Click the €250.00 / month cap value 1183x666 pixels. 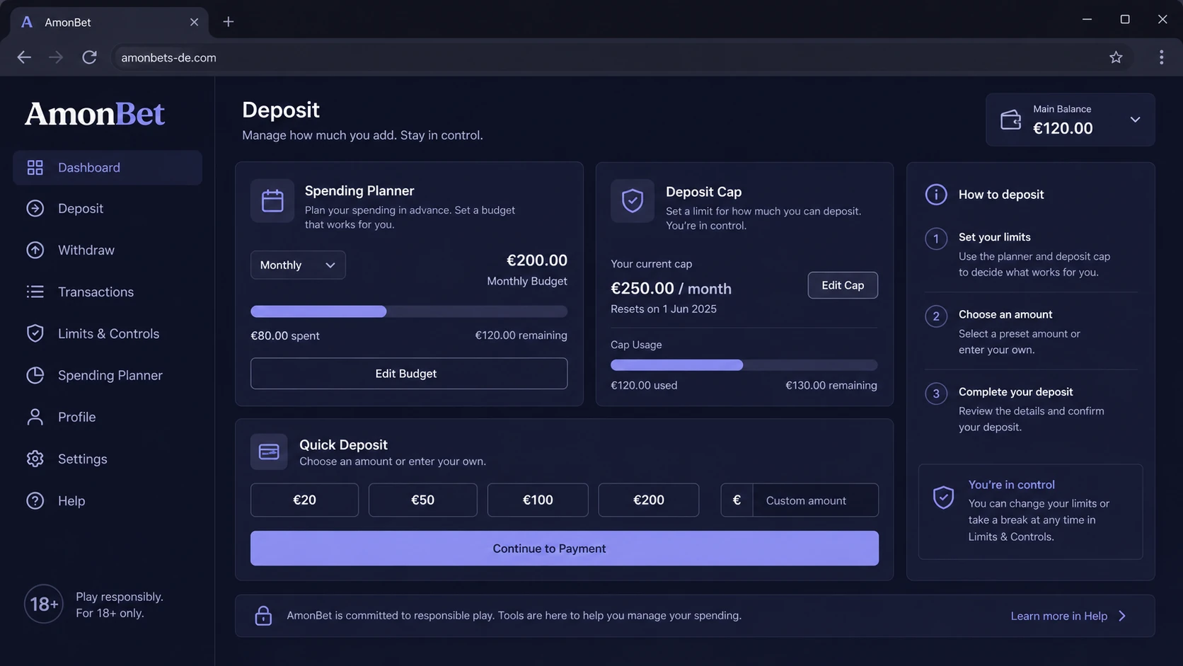tap(671, 289)
